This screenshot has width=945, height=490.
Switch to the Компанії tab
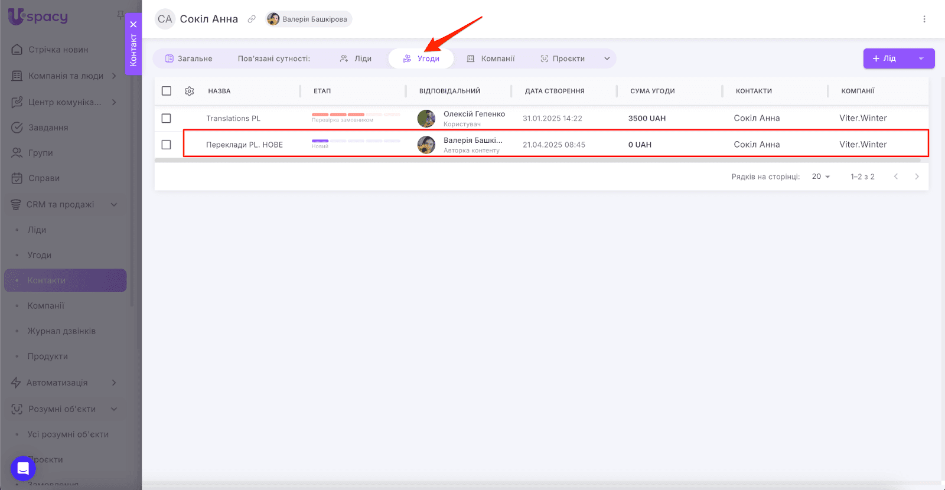tap(491, 58)
